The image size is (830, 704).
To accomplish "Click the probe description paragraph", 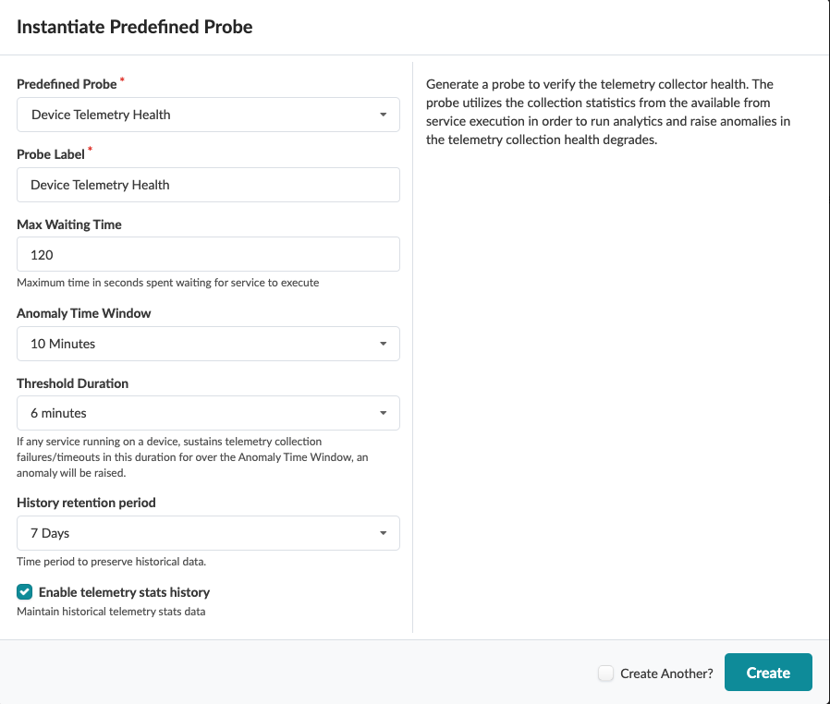I will (x=608, y=112).
